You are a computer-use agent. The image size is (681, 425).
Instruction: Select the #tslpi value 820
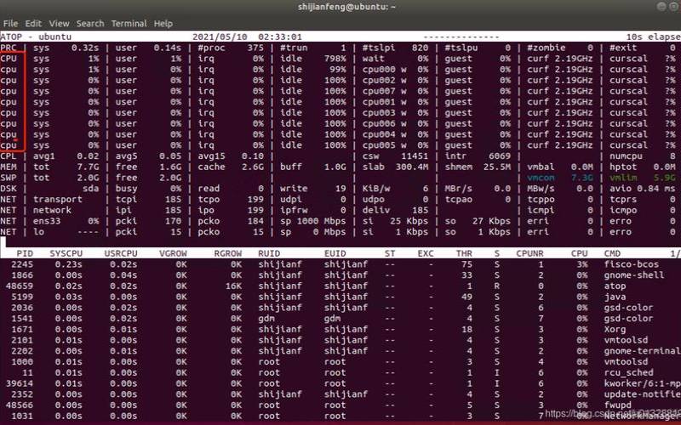pos(420,48)
